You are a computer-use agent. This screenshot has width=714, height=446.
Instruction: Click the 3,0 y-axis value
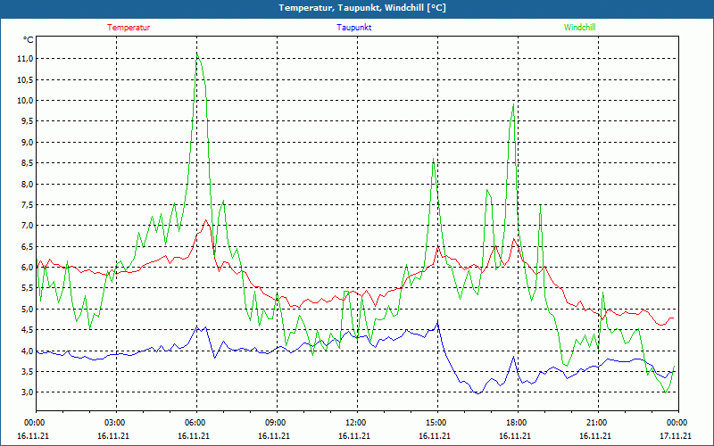click(27, 392)
